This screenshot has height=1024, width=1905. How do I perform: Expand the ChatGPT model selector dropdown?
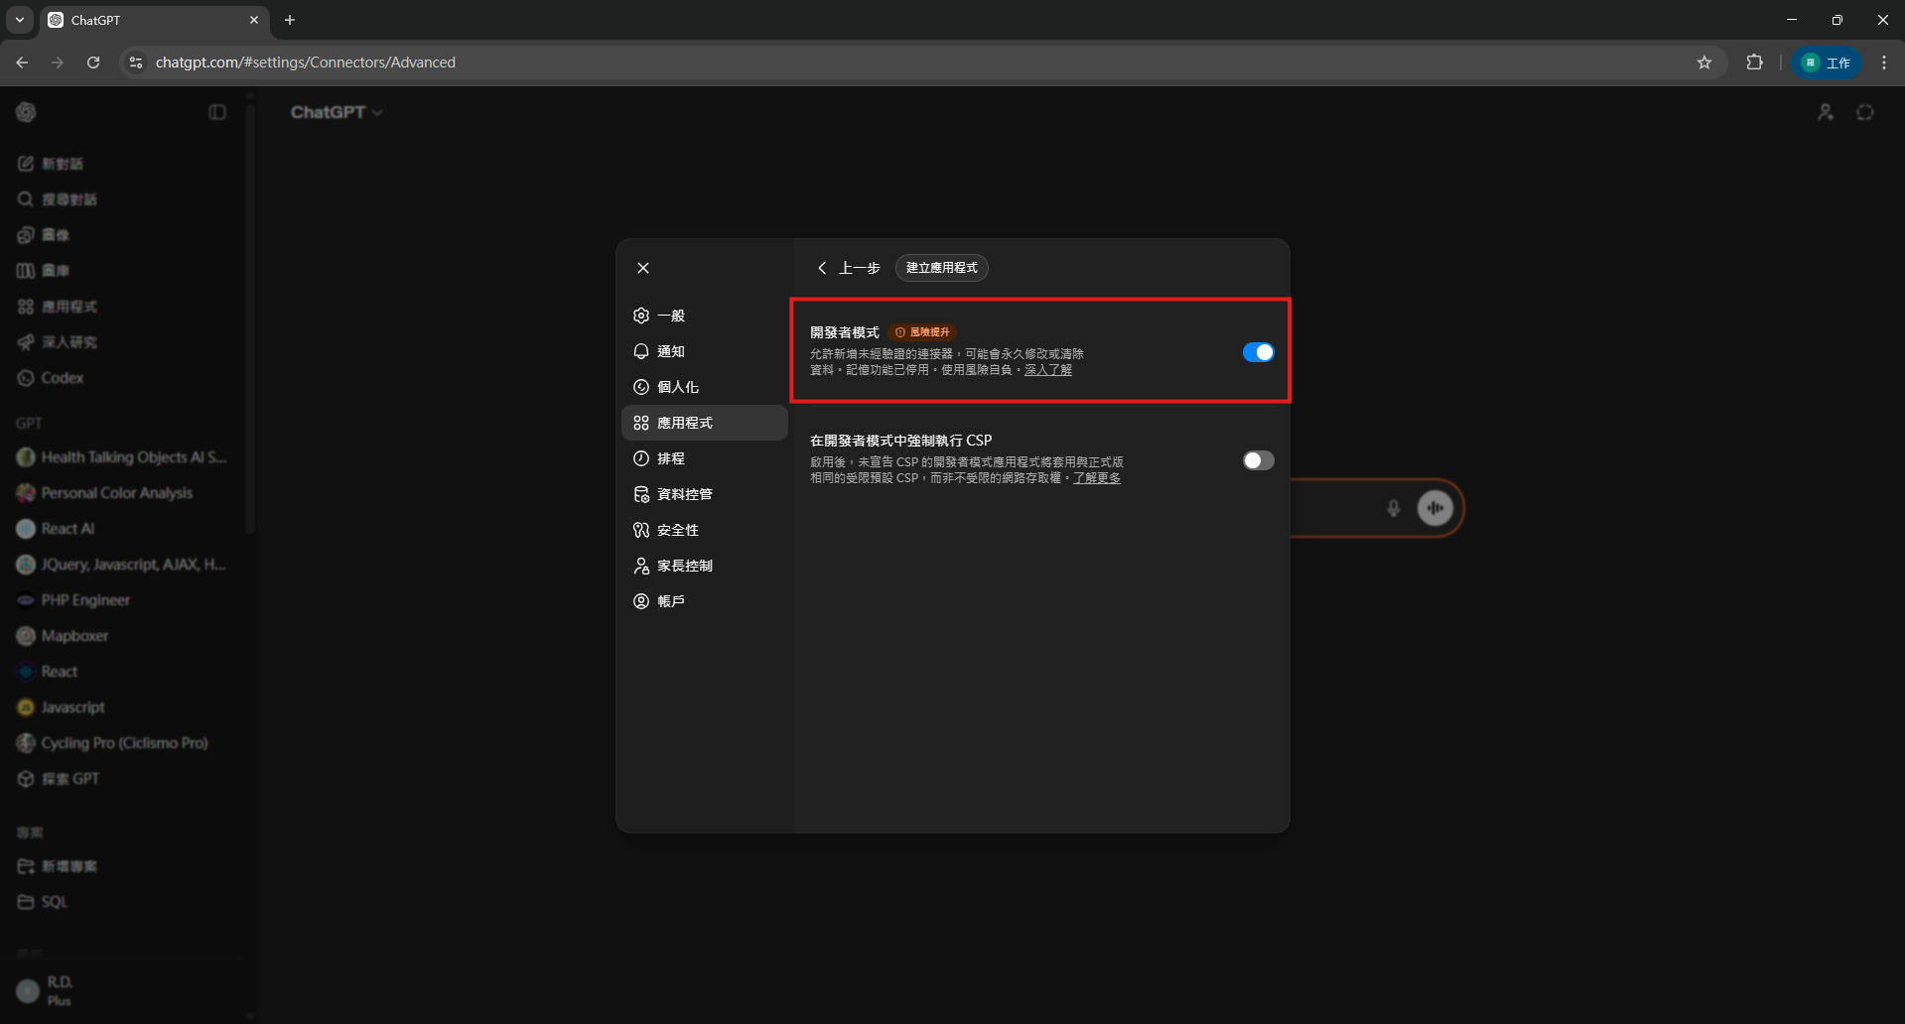[337, 112]
